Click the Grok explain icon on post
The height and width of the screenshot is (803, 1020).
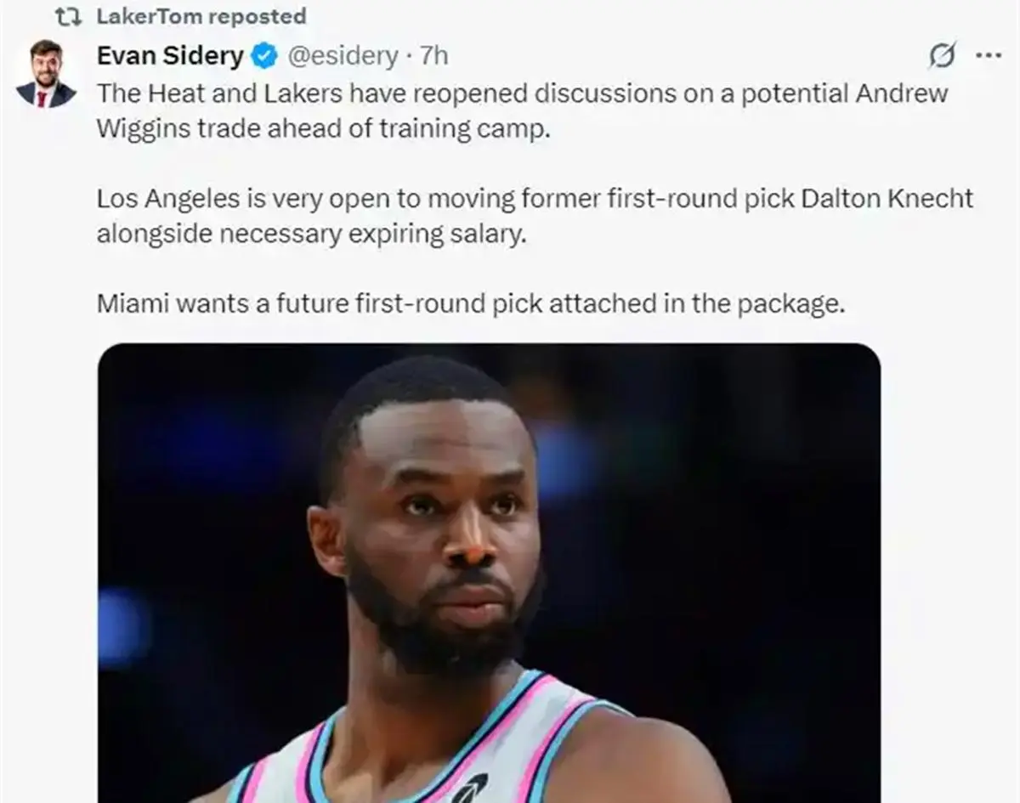[942, 56]
